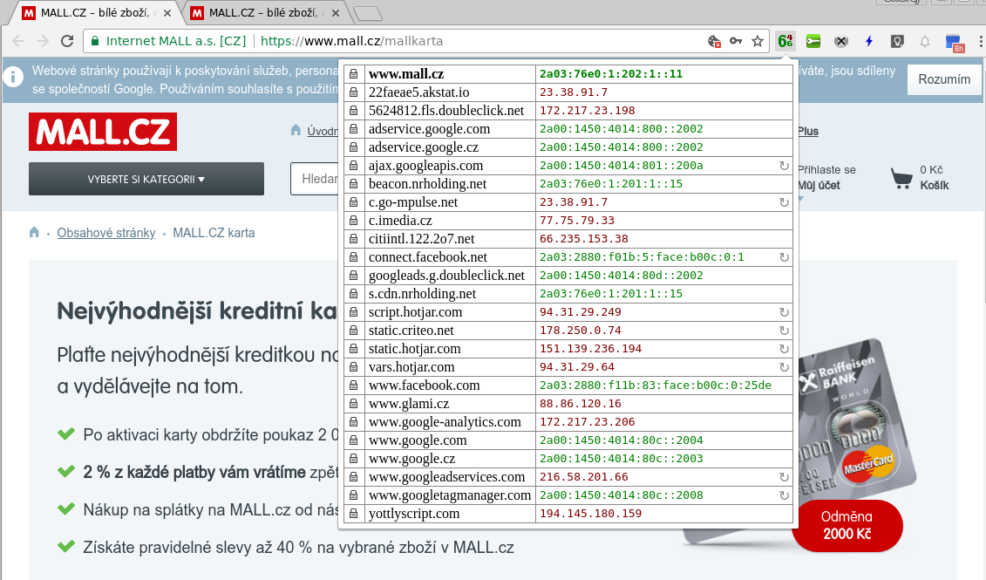Viewport: 986px width, 580px height.
Task: Click the green padlock in address bar
Action: [95, 42]
